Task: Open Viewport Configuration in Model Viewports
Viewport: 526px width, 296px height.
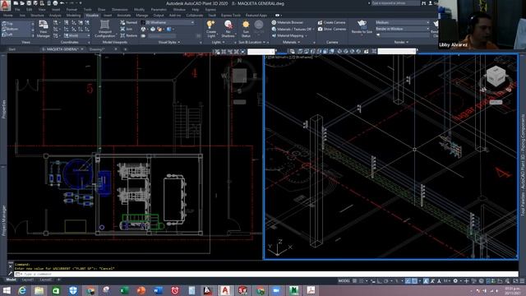Action: point(104,29)
